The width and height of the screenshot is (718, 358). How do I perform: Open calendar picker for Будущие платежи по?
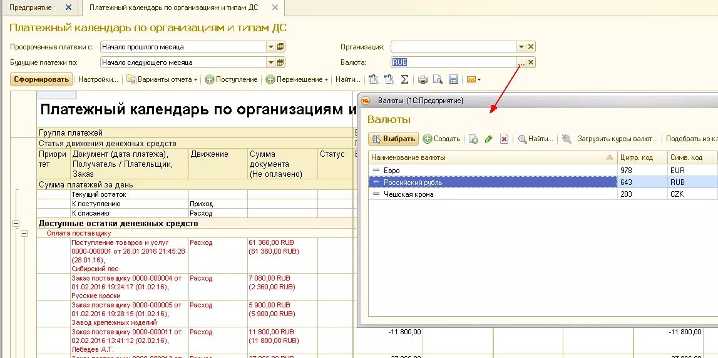click(x=280, y=62)
